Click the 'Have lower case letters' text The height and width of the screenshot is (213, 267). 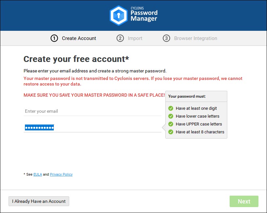point(197,116)
